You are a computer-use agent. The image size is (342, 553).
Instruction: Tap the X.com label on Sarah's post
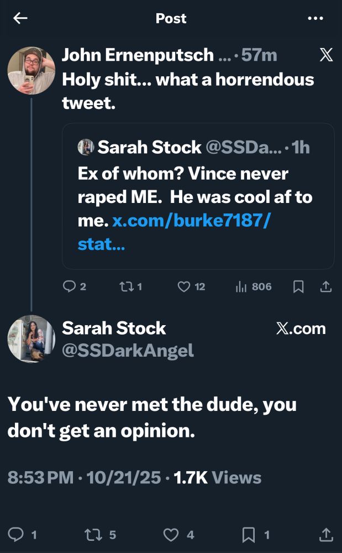301,328
